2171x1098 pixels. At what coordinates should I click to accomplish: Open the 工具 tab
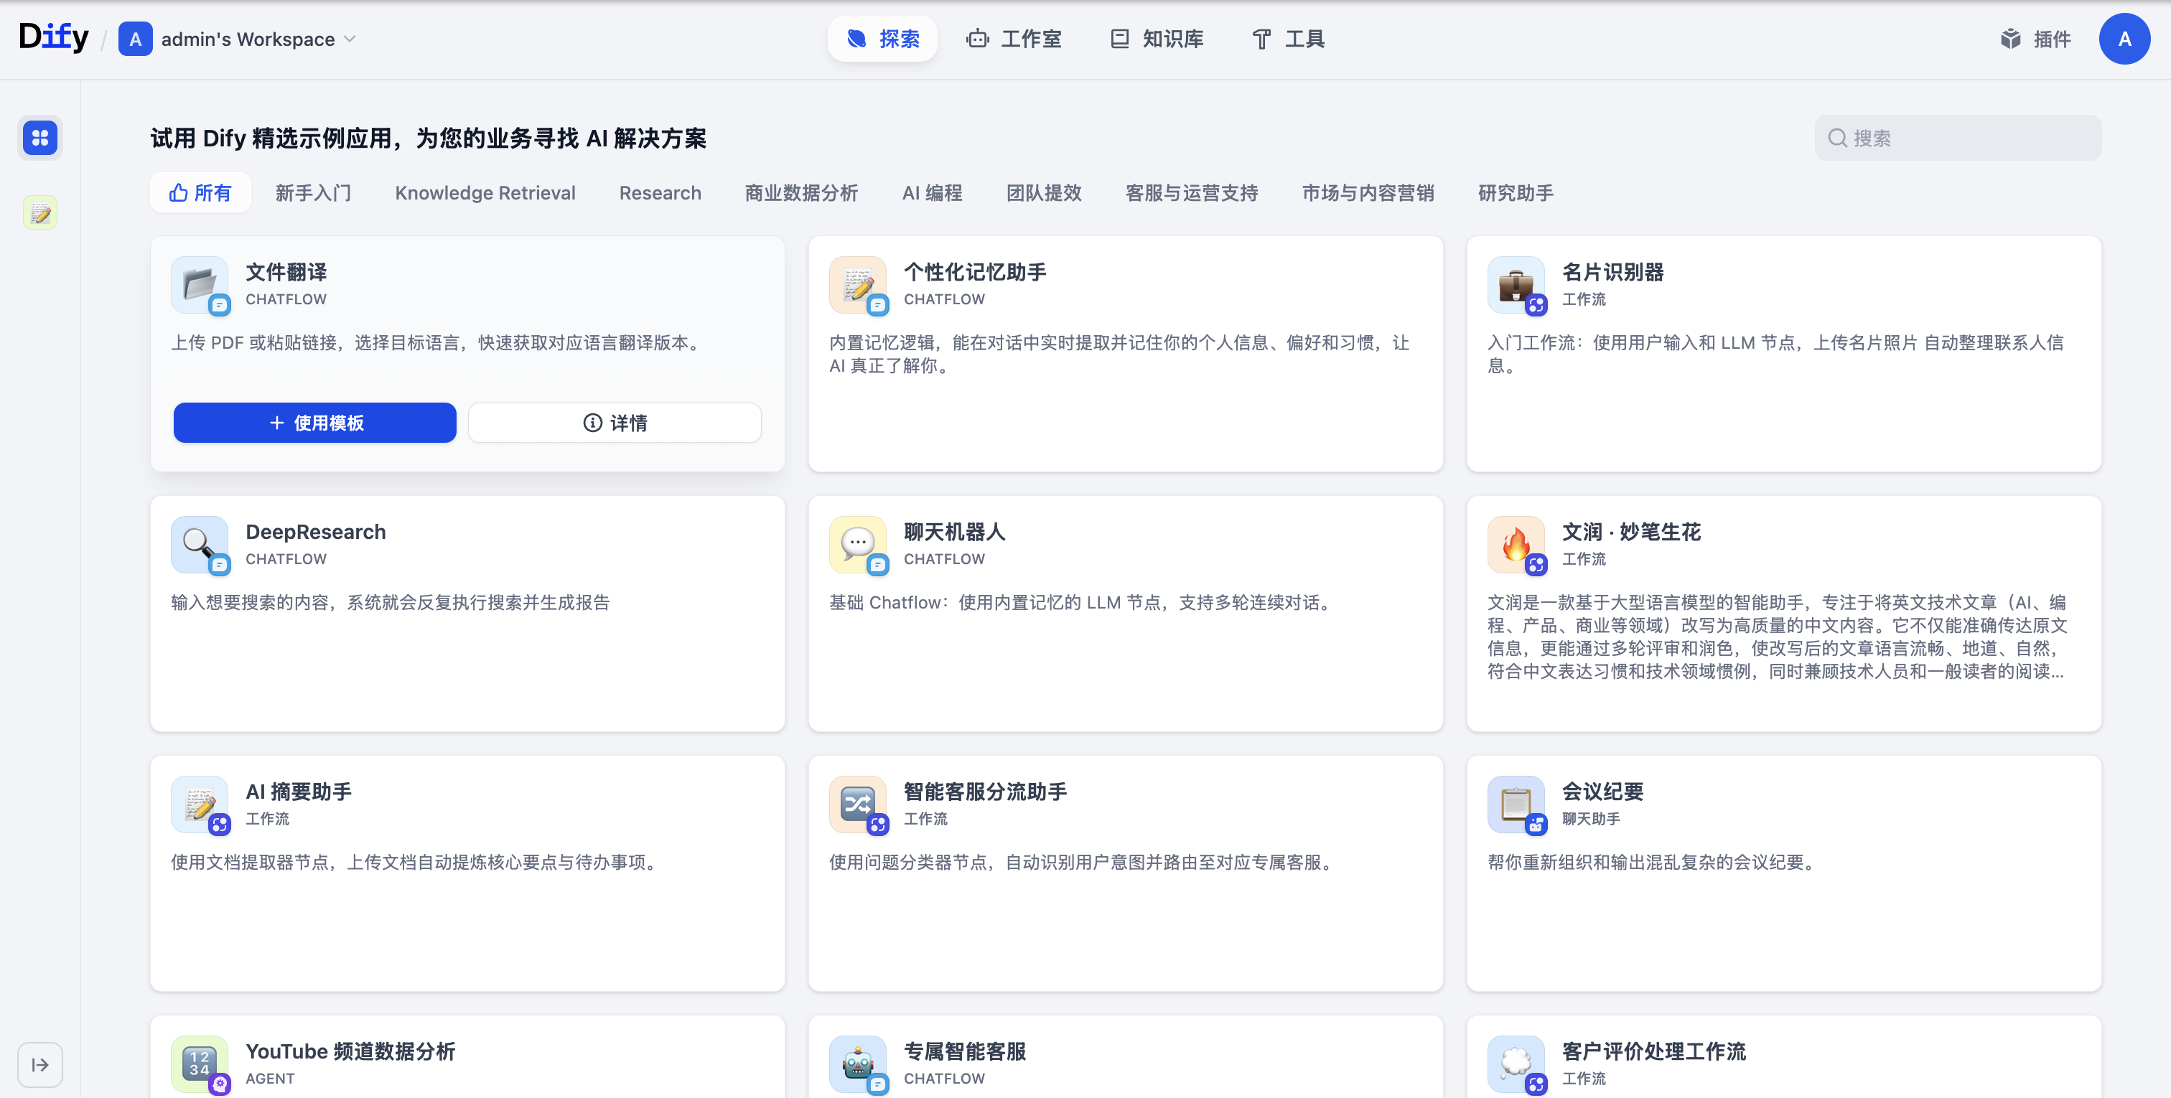tap(1288, 39)
